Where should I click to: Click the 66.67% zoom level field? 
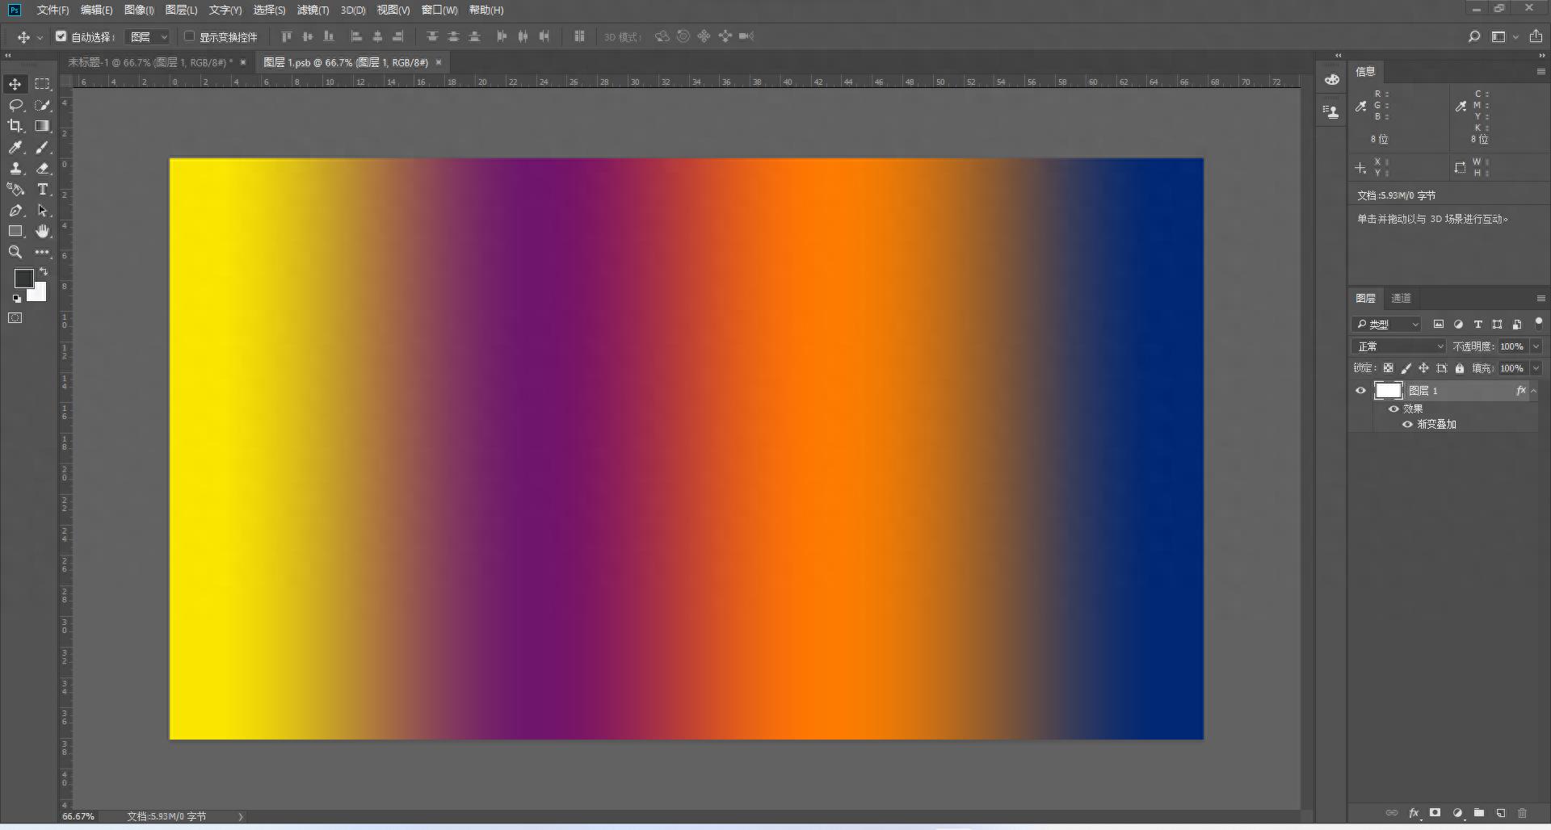coord(78,816)
